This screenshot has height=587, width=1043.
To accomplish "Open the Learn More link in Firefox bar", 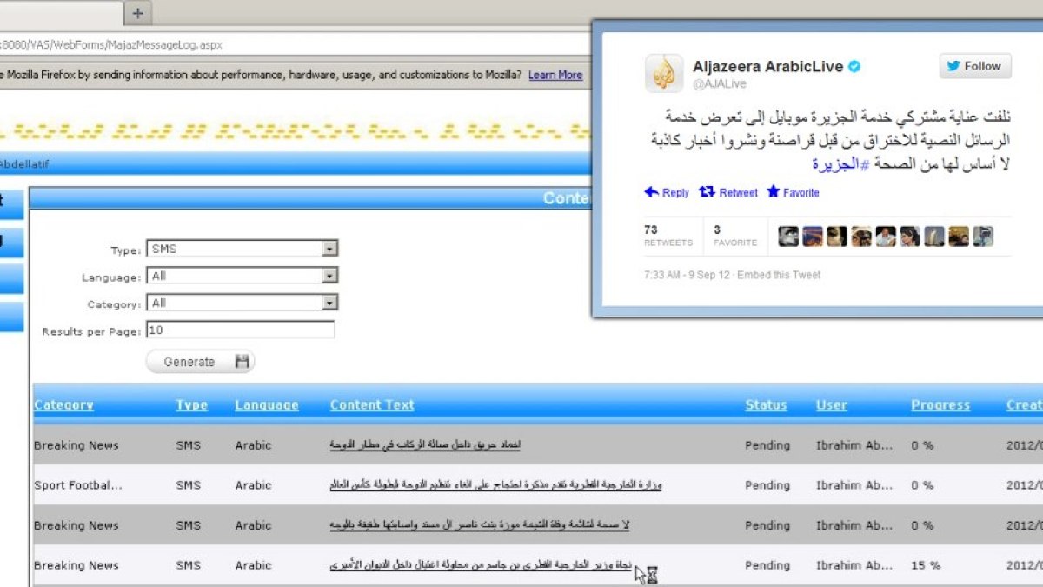I will [555, 75].
